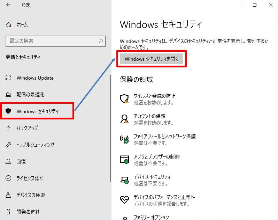The image size is (278, 220).
Task: Click the 開発者向け tools icon
Action: click(x=8, y=212)
